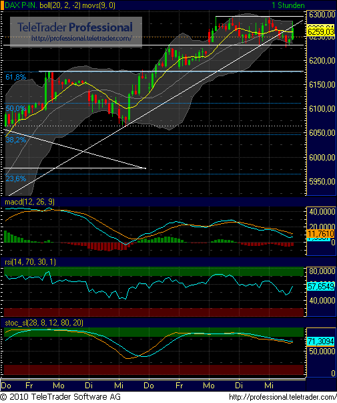Click the 'Mi' label at the end of the time axis

269,386
